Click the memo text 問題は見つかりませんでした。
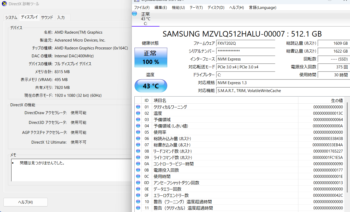Viewport: 350px width, 212px height. tap(42, 163)
